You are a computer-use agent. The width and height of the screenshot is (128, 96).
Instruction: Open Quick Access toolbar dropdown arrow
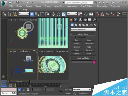tap(33, 3)
